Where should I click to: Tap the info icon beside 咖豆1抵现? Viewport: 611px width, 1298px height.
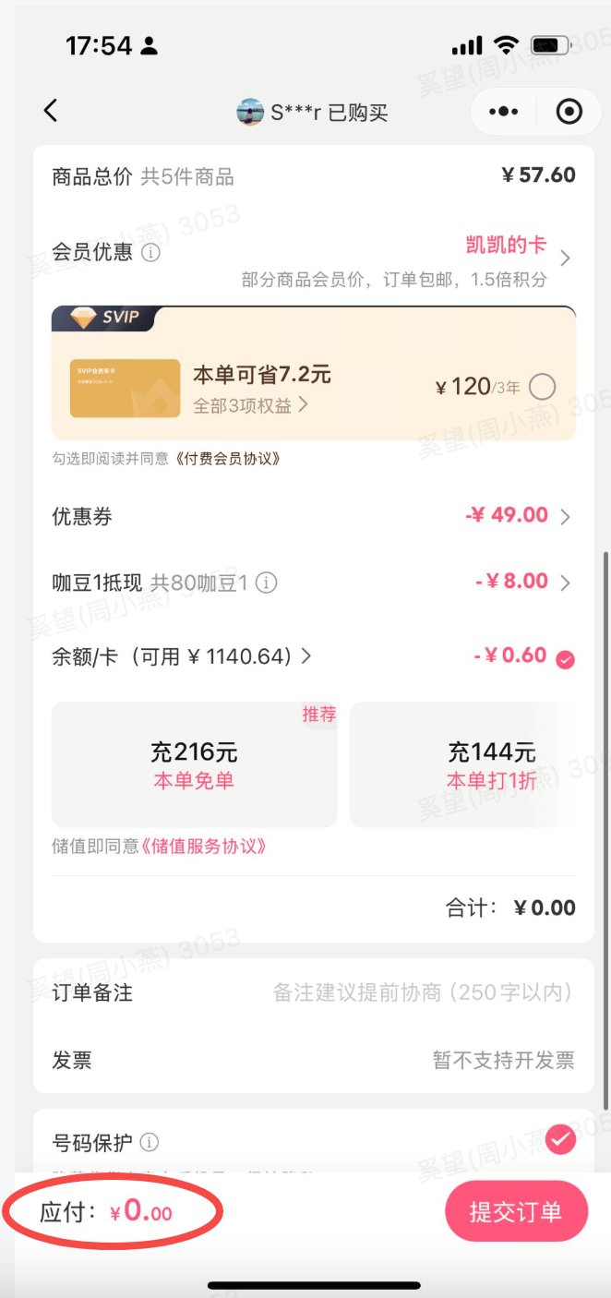click(x=266, y=583)
